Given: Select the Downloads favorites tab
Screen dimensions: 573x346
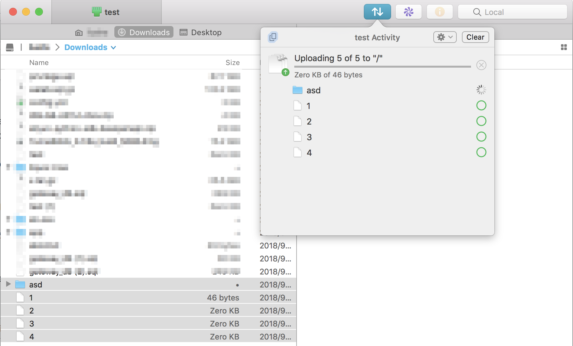Looking at the screenshot, I should click(x=144, y=32).
